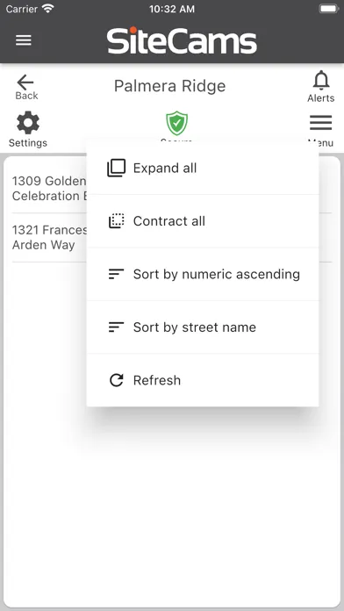344x611 pixels.
Task: Click the Contract all dotted-square icon
Action: point(116,221)
